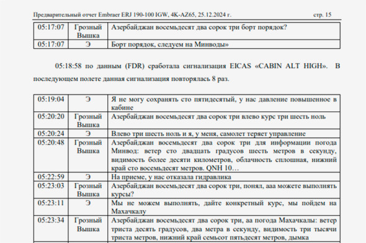Click the text 'край сто восемьдесят метров. QNH 10…'
366x243 pixels.
[x=175, y=168]
